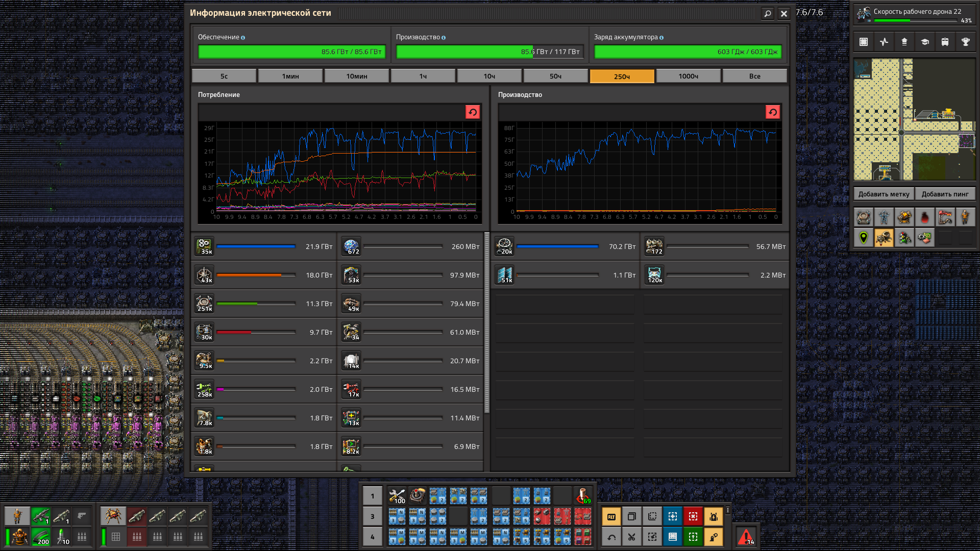Screen dimensions: 980x551
Task: Toggle turret range overlay on minimap
Action: pyautogui.click(x=904, y=217)
